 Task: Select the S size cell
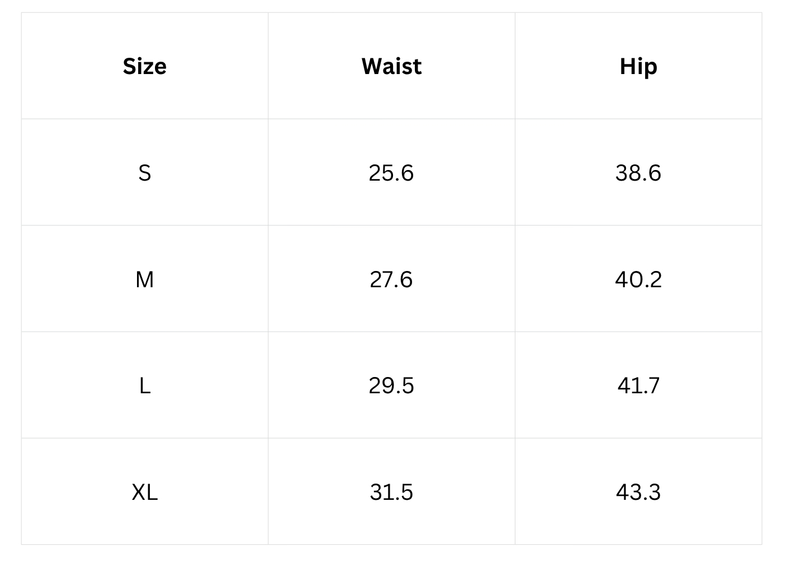pyautogui.click(x=145, y=173)
